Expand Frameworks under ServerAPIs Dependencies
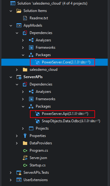This screenshot has height=186, width=110. pos(23,99)
